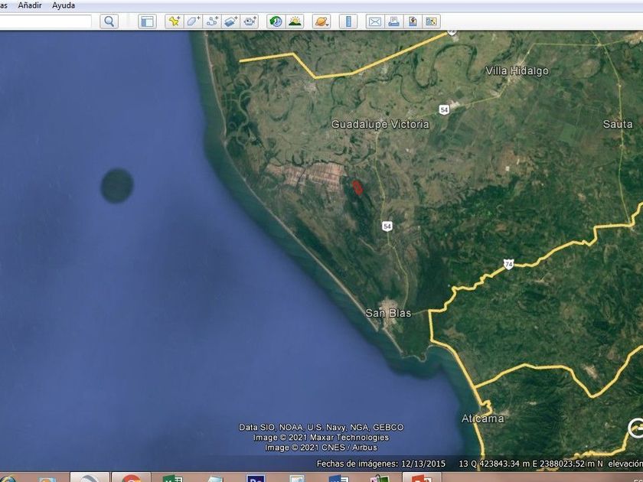The height and width of the screenshot is (482, 643).
Task: Click the search magnifier button
Action: tap(109, 21)
